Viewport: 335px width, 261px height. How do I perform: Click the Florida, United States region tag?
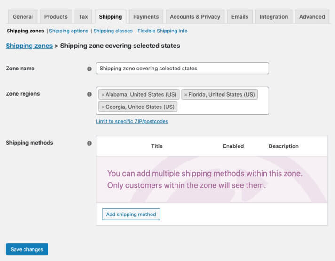[x=219, y=94]
